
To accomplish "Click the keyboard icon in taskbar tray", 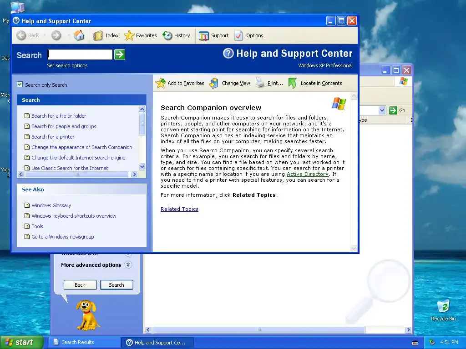I will pyautogui.click(x=415, y=343).
